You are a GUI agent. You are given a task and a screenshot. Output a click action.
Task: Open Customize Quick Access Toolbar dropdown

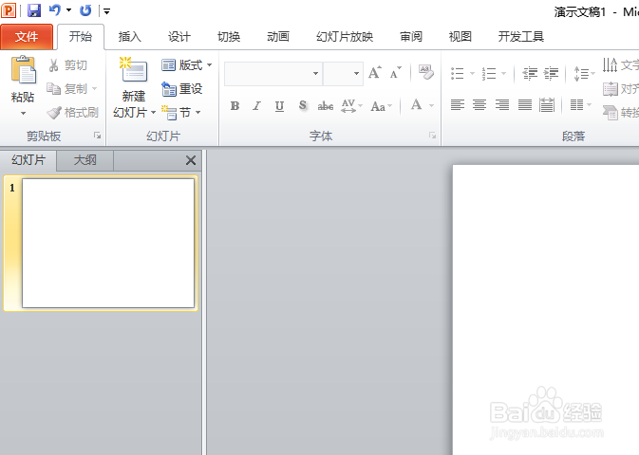pyautogui.click(x=106, y=11)
